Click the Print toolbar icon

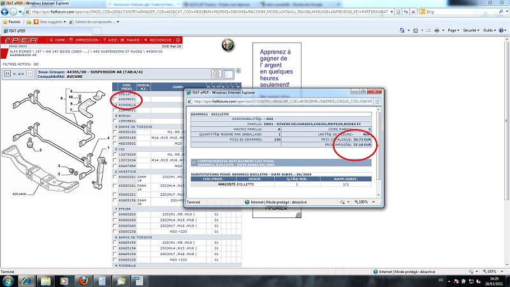(x=437, y=30)
